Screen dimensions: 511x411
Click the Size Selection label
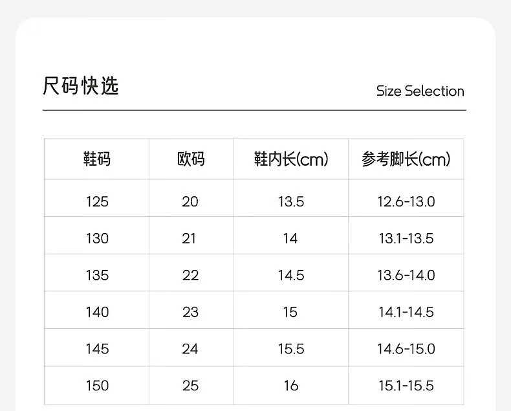tap(420, 91)
